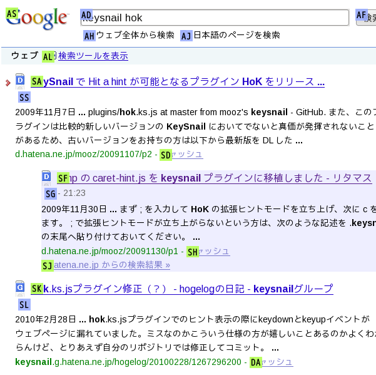Open the キャッシュ link after d.hatena.ne.jp/mooz/20091130/p1

(x=208, y=251)
